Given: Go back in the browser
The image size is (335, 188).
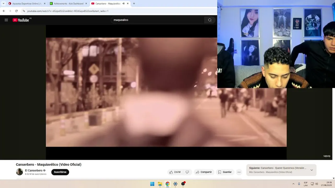Looking at the screenshot, I should coord(4,11).
